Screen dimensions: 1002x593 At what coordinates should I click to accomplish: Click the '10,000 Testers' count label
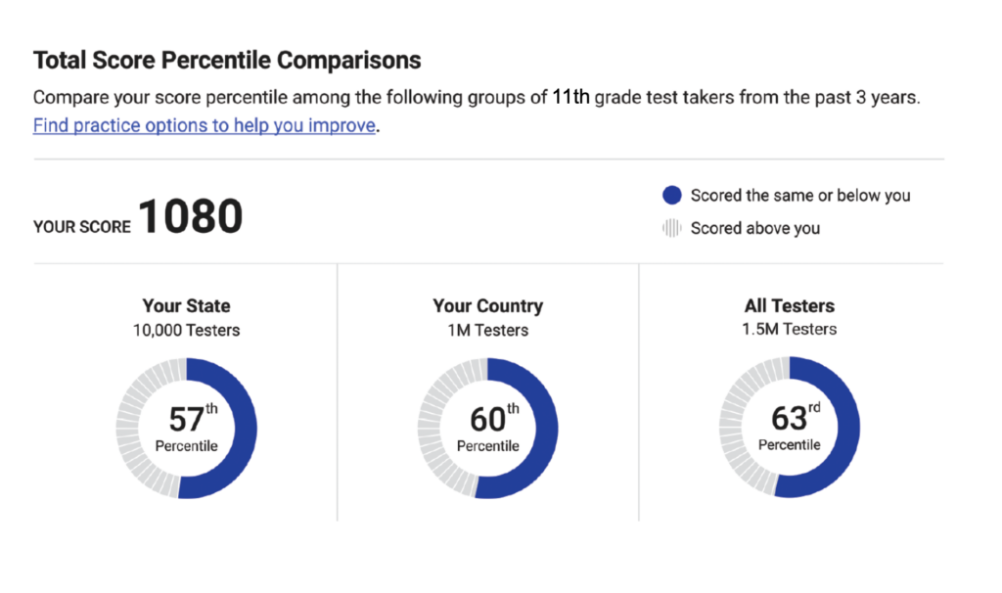[x=186, y=330]
